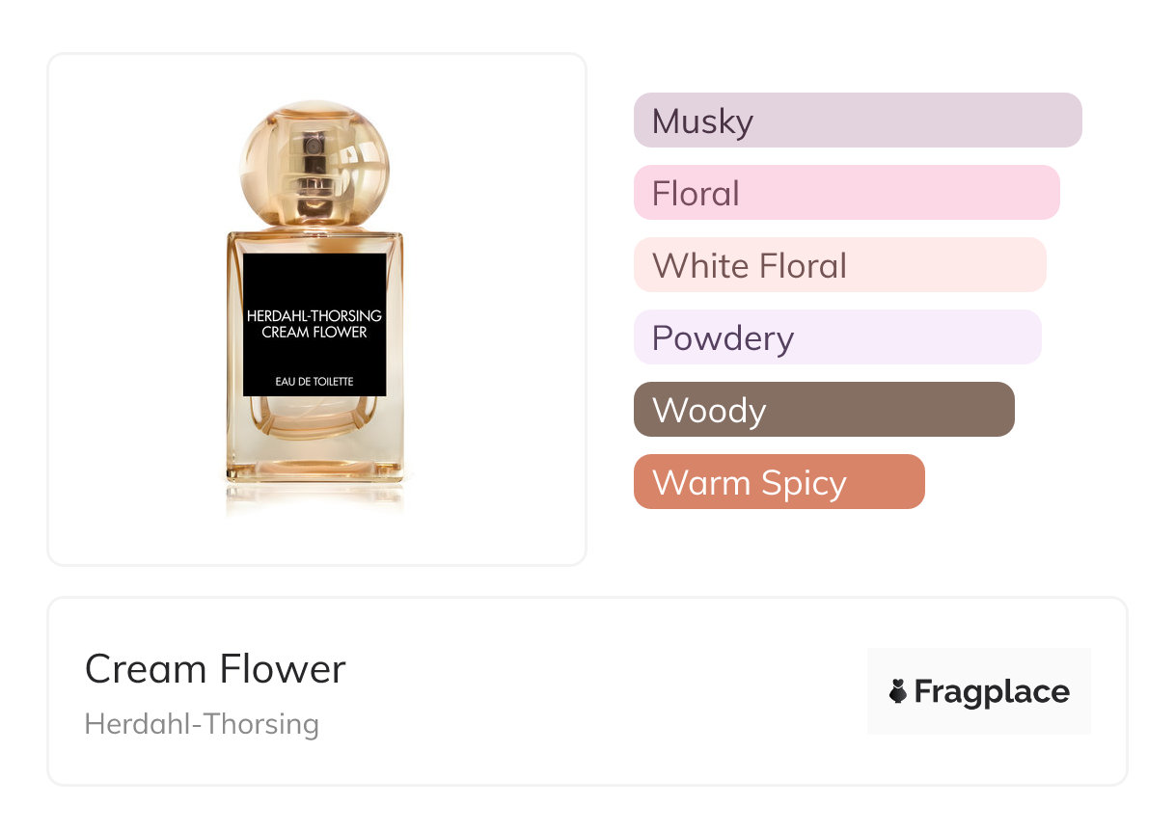1175x833 pixels.
Task: Open the Cream Flower title heading
Action: coord(215,669)
